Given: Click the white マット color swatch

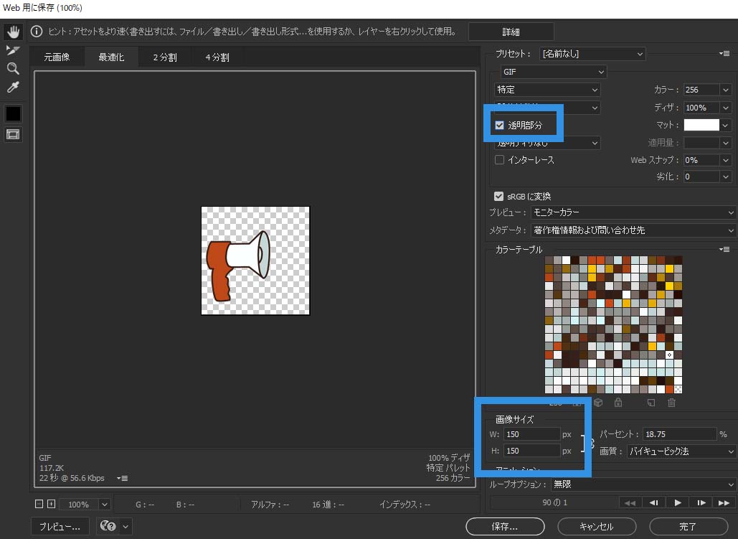Looking at the screenshot, I should coord(701,125).
